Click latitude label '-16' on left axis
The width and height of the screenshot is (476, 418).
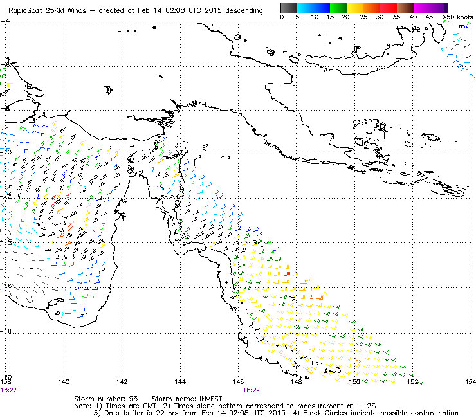pos(6,286)
